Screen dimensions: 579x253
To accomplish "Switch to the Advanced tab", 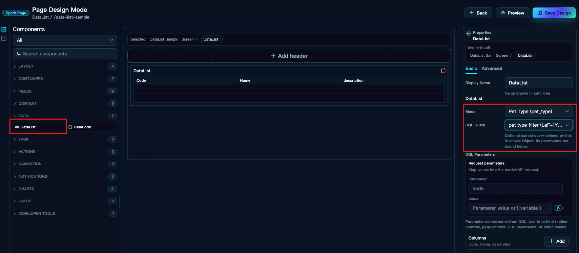I will pyautogui.click(x=492, y=69).
